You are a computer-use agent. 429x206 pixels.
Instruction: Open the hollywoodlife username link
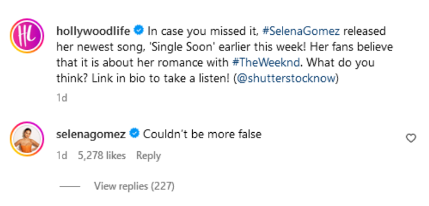coord(94,31)
